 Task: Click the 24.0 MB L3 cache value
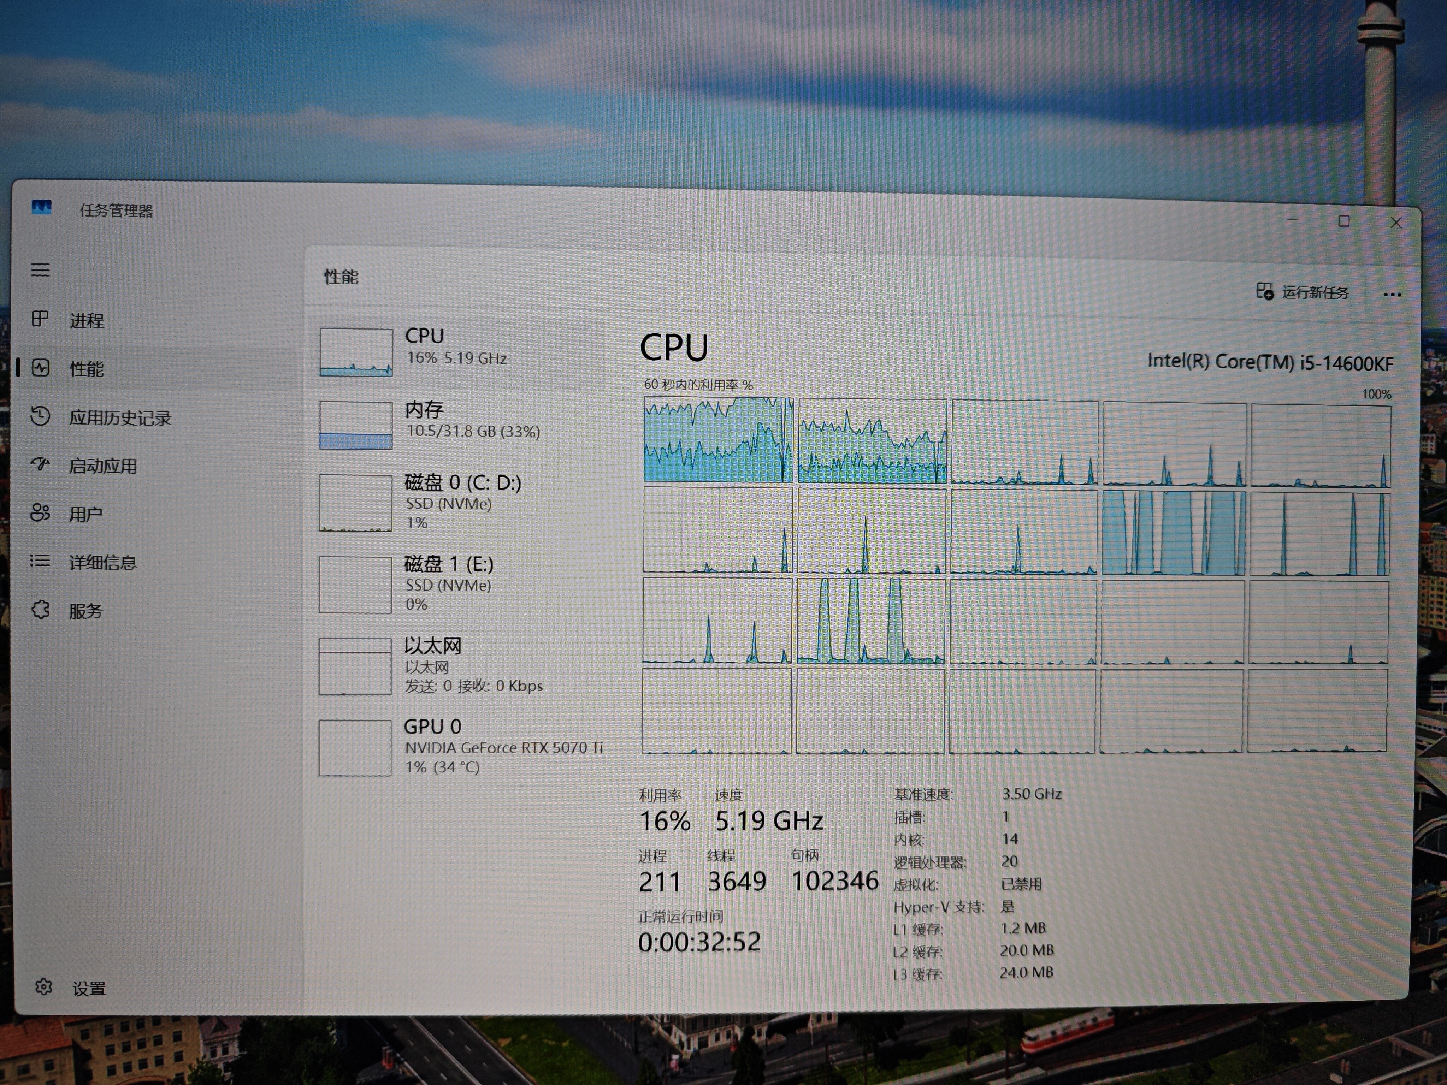click(1026, 973)
